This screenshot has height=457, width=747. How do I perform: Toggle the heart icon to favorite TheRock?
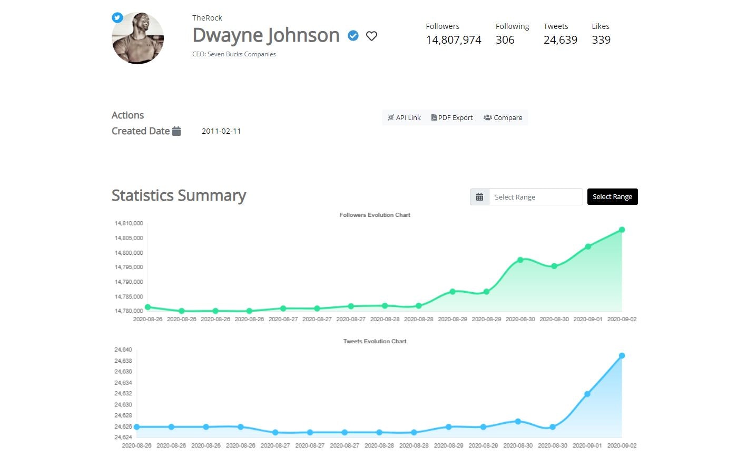(x=371, y=36)
